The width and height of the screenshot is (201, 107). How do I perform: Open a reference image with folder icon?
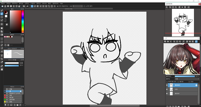[168, 41]
